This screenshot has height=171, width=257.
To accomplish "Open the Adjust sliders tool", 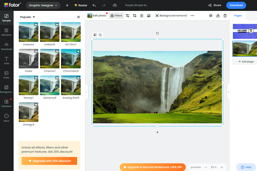I will (x=127, y=15).
